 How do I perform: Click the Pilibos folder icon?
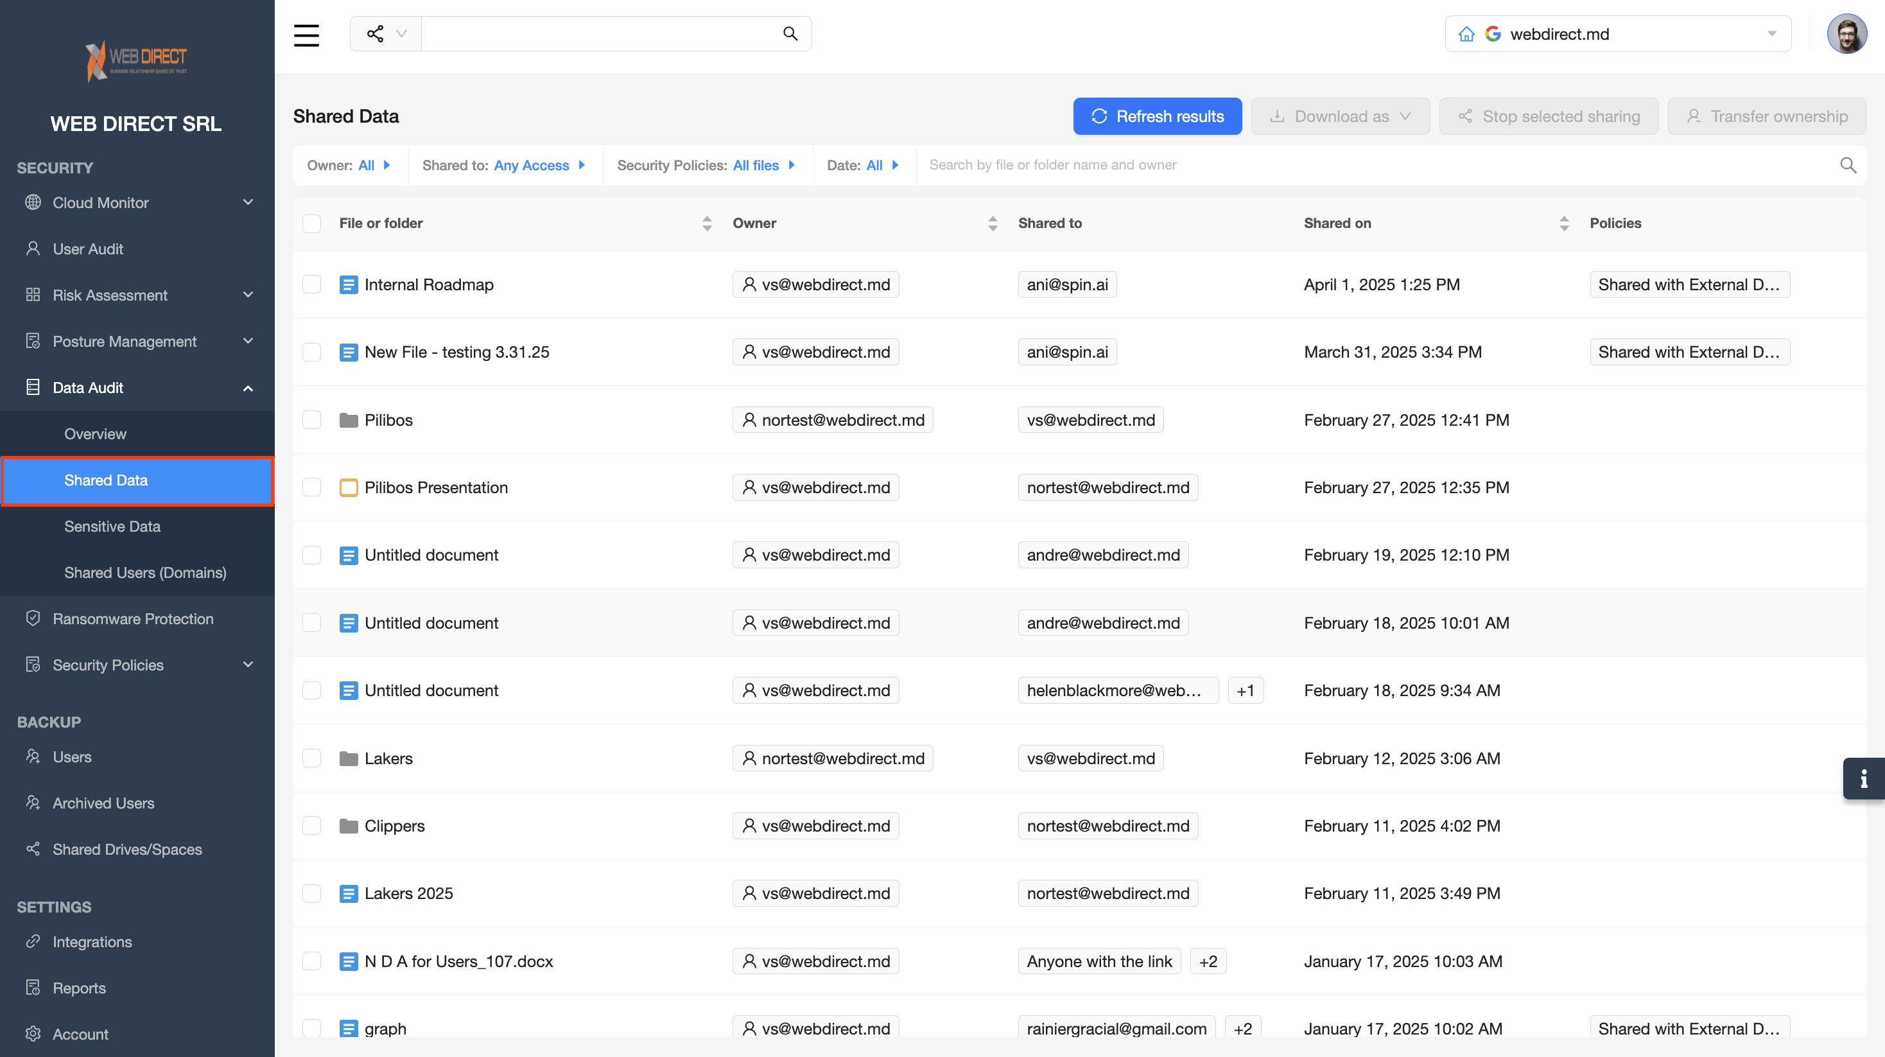(x=349, y=420)
